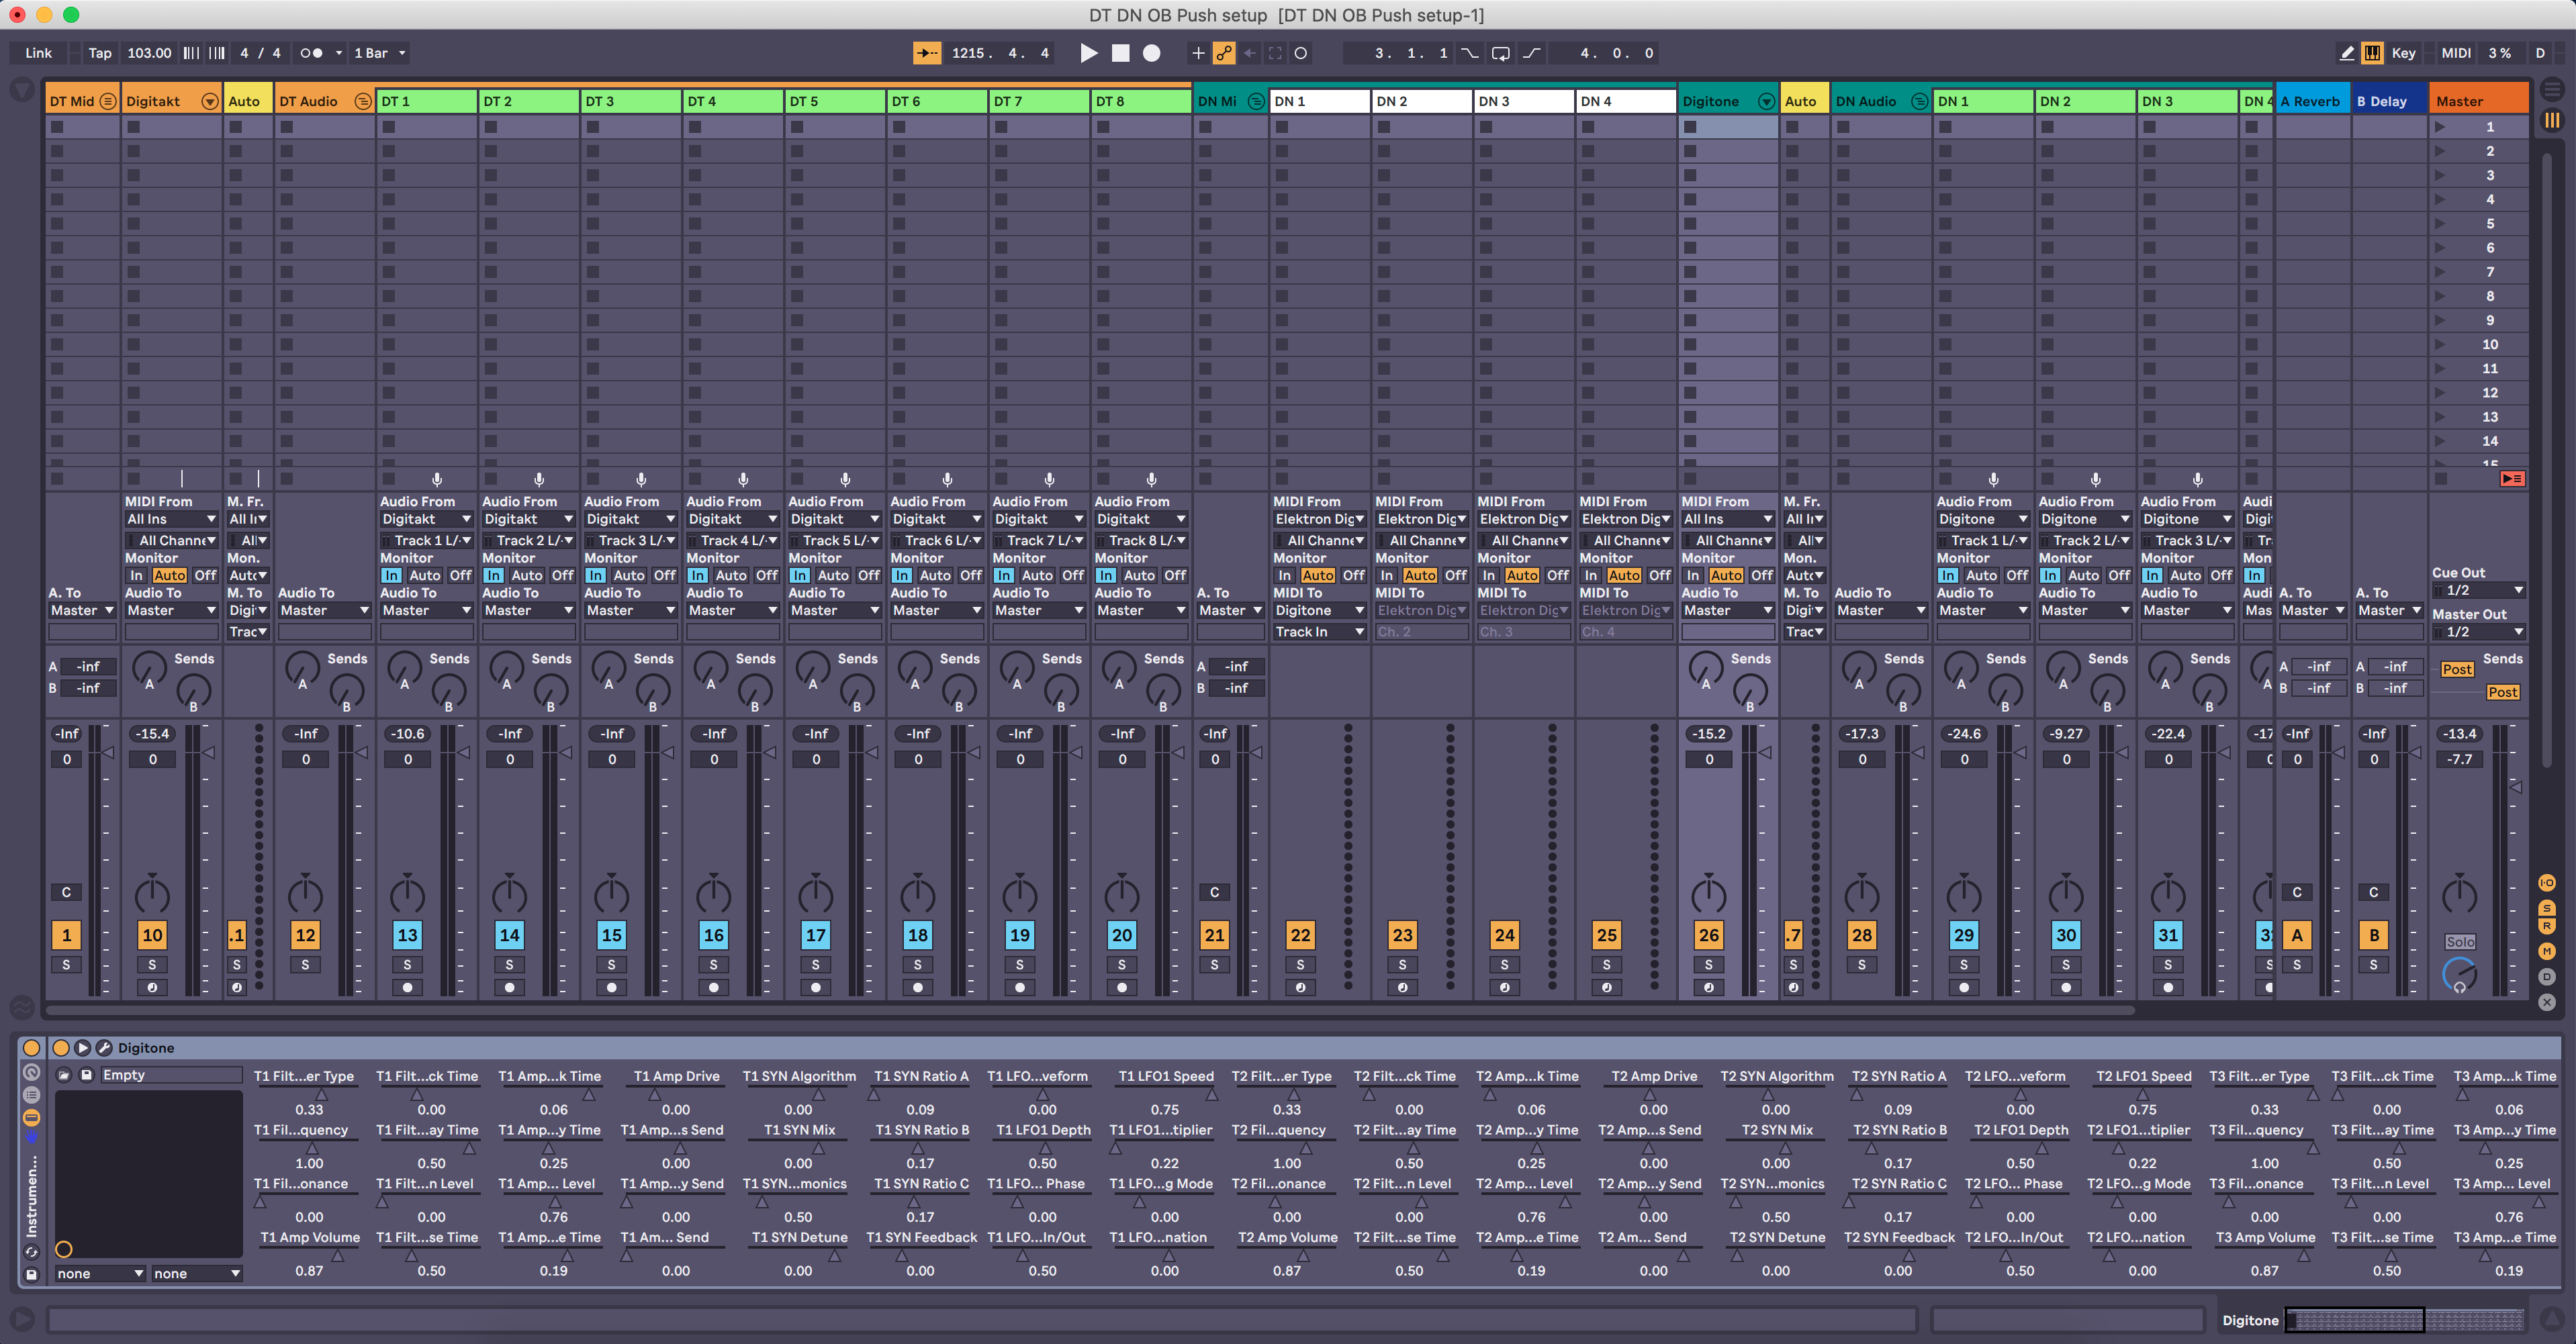Toggle the Automation Arm link icon

[x=1224, y=53]
